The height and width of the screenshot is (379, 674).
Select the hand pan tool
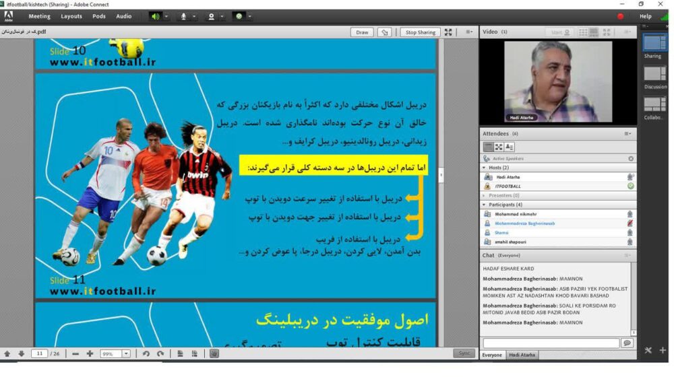click(x=214, y=353)
